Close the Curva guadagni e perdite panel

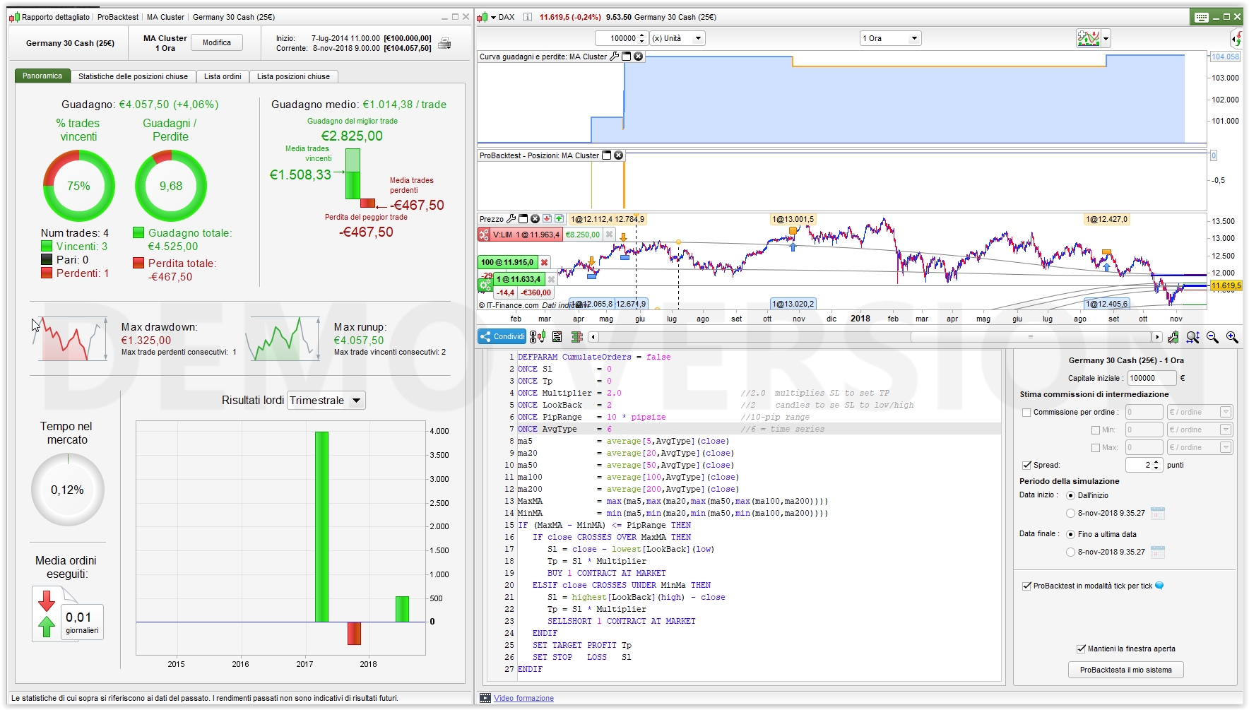[x=639, y=57]
